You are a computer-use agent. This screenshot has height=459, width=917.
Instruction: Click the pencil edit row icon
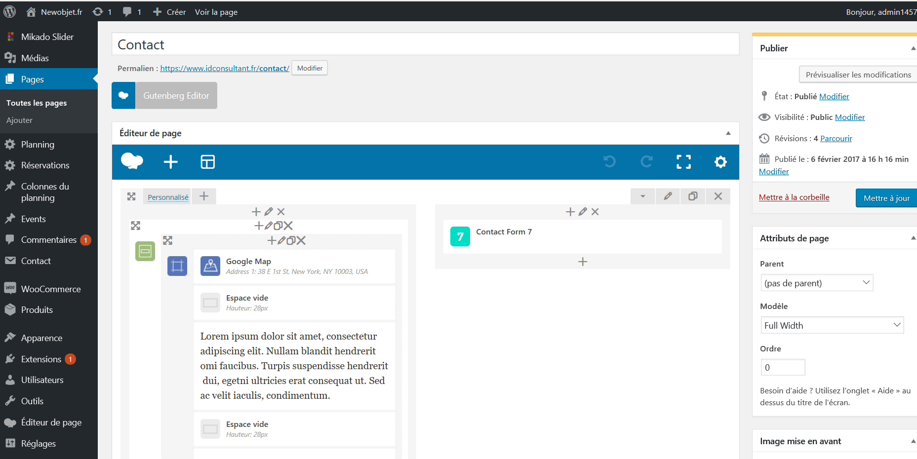[668, 196]
